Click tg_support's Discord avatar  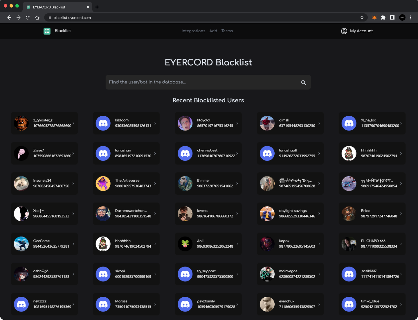[185, 274]
